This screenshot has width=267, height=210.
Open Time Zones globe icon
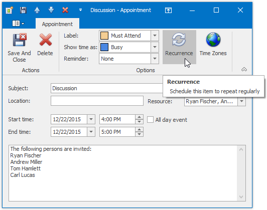tap(213, 40)
